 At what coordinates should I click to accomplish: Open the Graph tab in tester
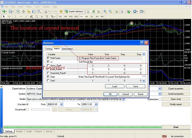[29, 131]
